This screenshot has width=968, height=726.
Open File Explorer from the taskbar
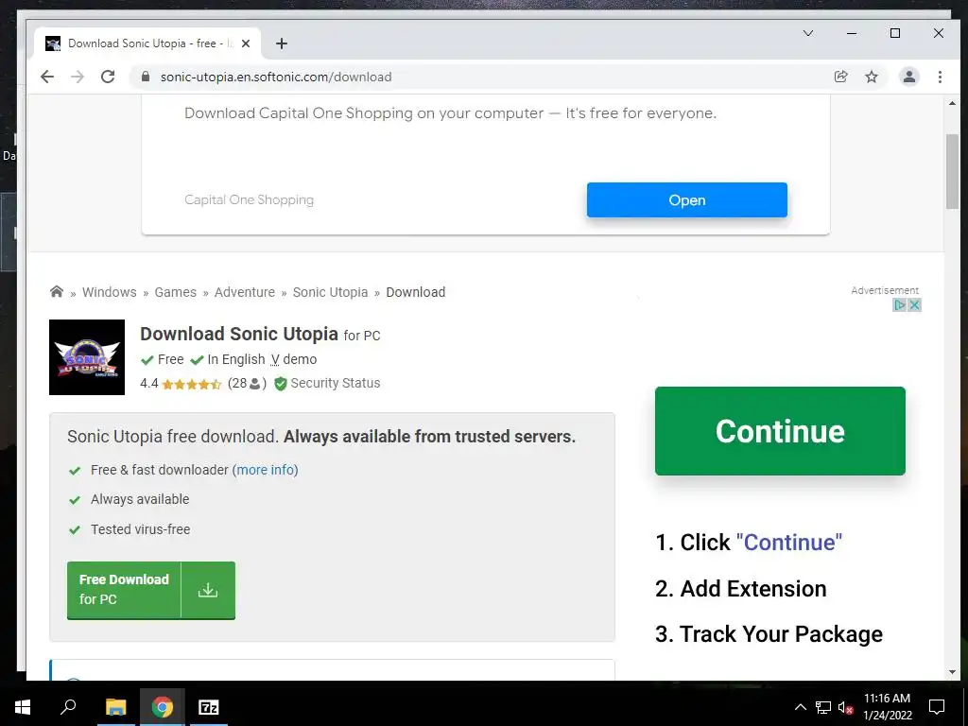pos(115,707)
